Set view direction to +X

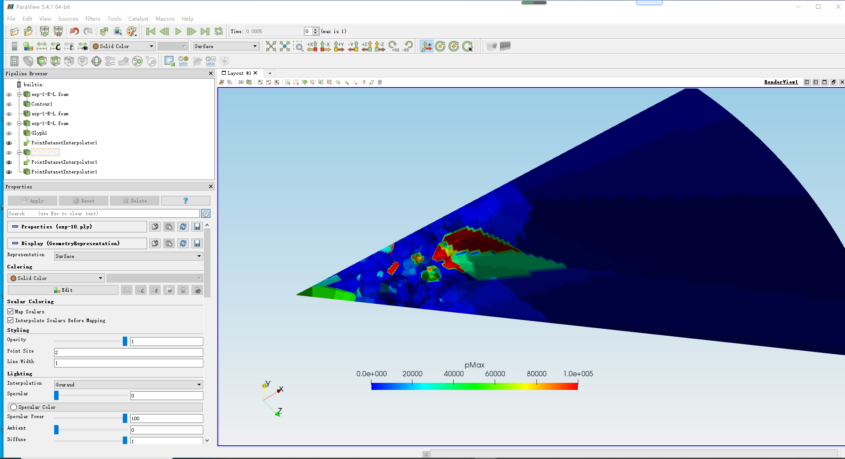pos(312,46)
